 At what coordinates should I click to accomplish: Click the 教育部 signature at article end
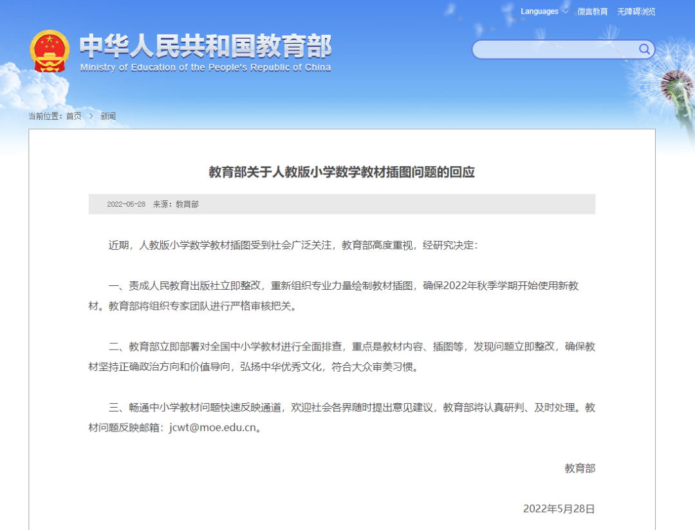point(580,468)
